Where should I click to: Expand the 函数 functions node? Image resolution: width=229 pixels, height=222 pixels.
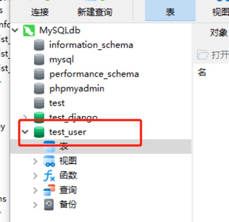(x=35, y=176)
